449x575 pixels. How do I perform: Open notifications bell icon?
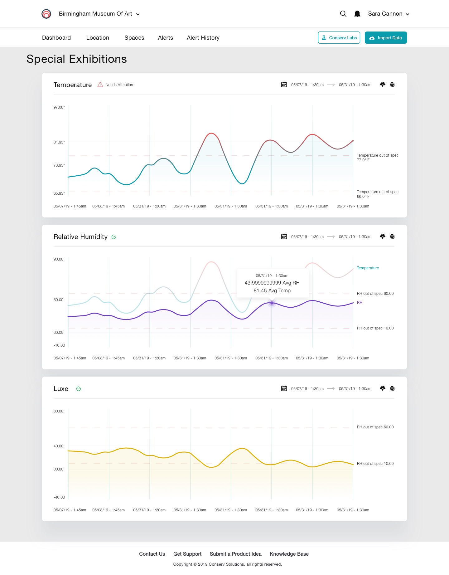pyautogui.click(x=357, y=14)
